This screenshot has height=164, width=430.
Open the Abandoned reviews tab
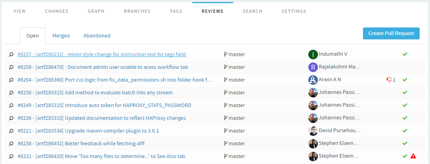click(x=97, y=35)
